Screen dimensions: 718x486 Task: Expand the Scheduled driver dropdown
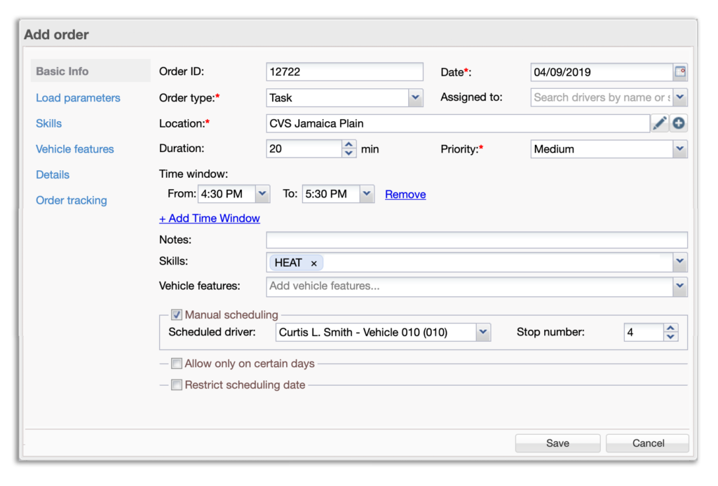(483, 333)
